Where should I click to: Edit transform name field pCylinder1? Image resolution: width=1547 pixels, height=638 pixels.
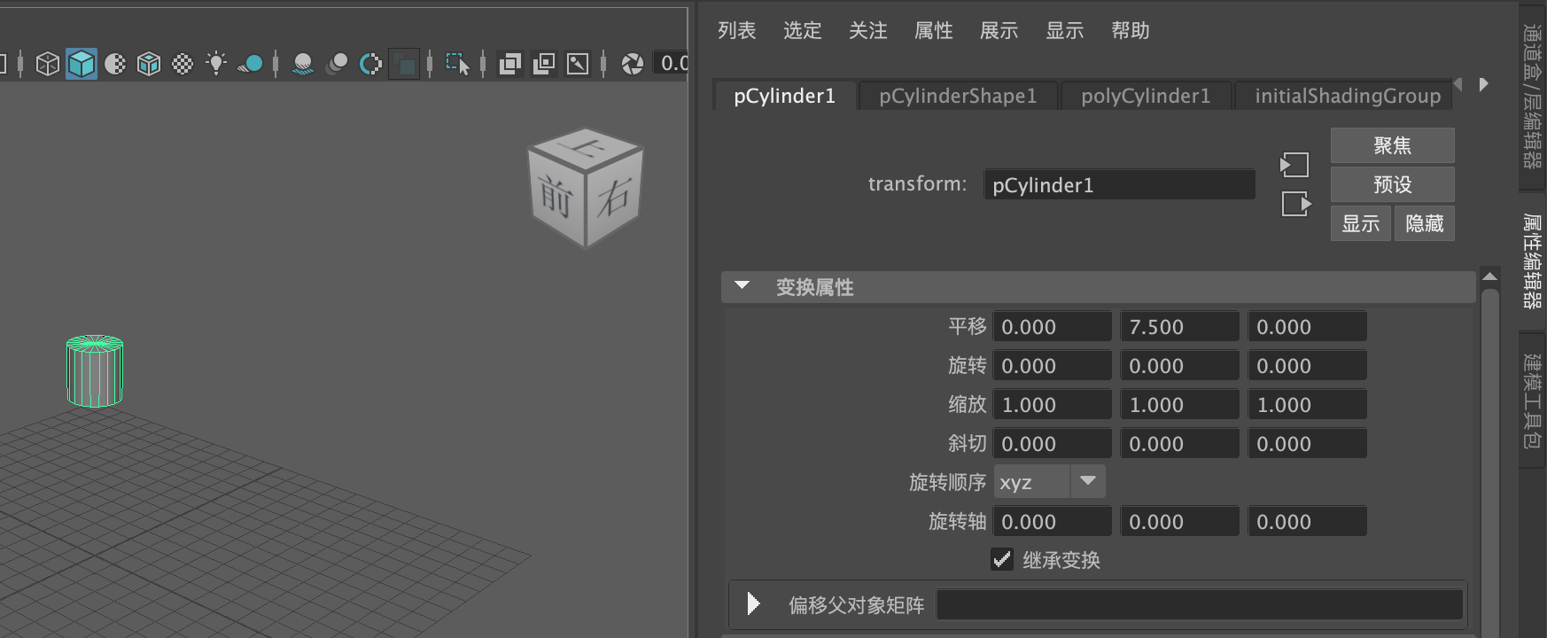click(x=1119, y=184)
